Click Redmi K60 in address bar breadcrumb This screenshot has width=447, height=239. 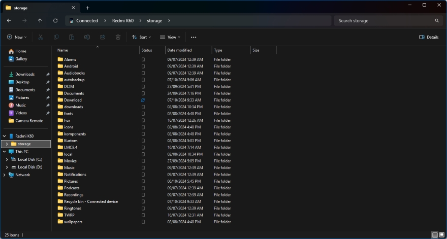tap(122, 21)
